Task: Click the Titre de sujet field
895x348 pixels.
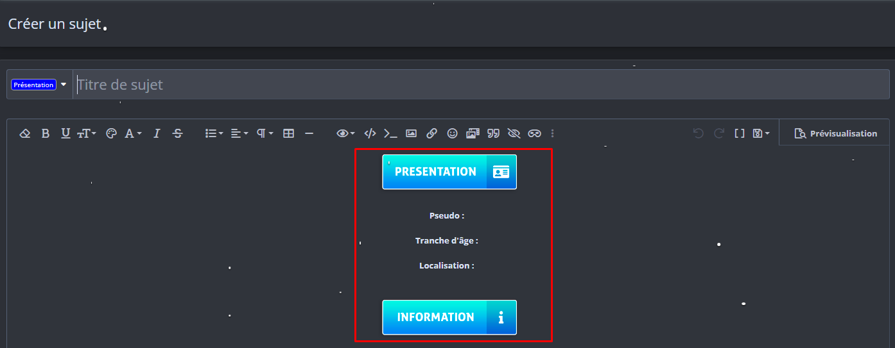Action: [449, 85]
